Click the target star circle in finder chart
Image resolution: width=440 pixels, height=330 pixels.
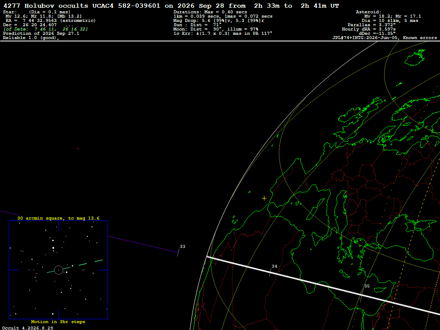tap(58, 270)
